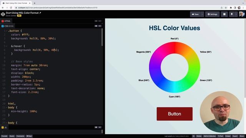246x138 pixels.
Task: Pin the pen with the pin icon
Action: (232, 14)
